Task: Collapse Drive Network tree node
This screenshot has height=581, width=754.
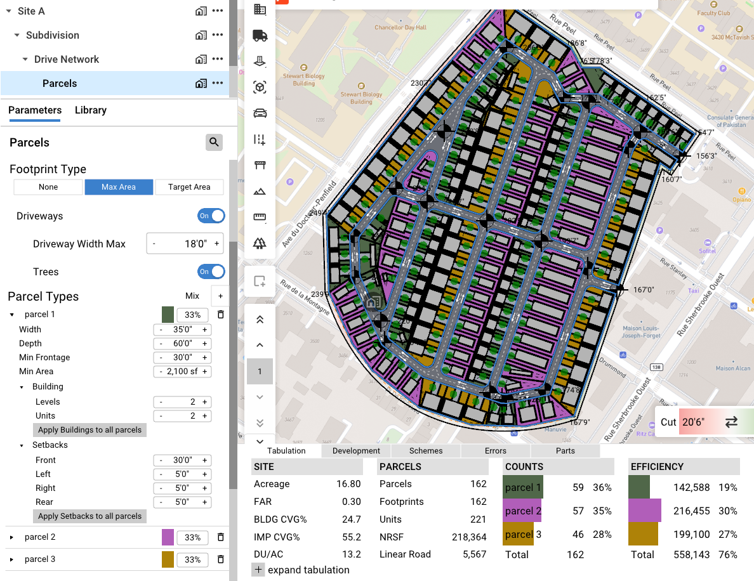Action: click(25, 59)
